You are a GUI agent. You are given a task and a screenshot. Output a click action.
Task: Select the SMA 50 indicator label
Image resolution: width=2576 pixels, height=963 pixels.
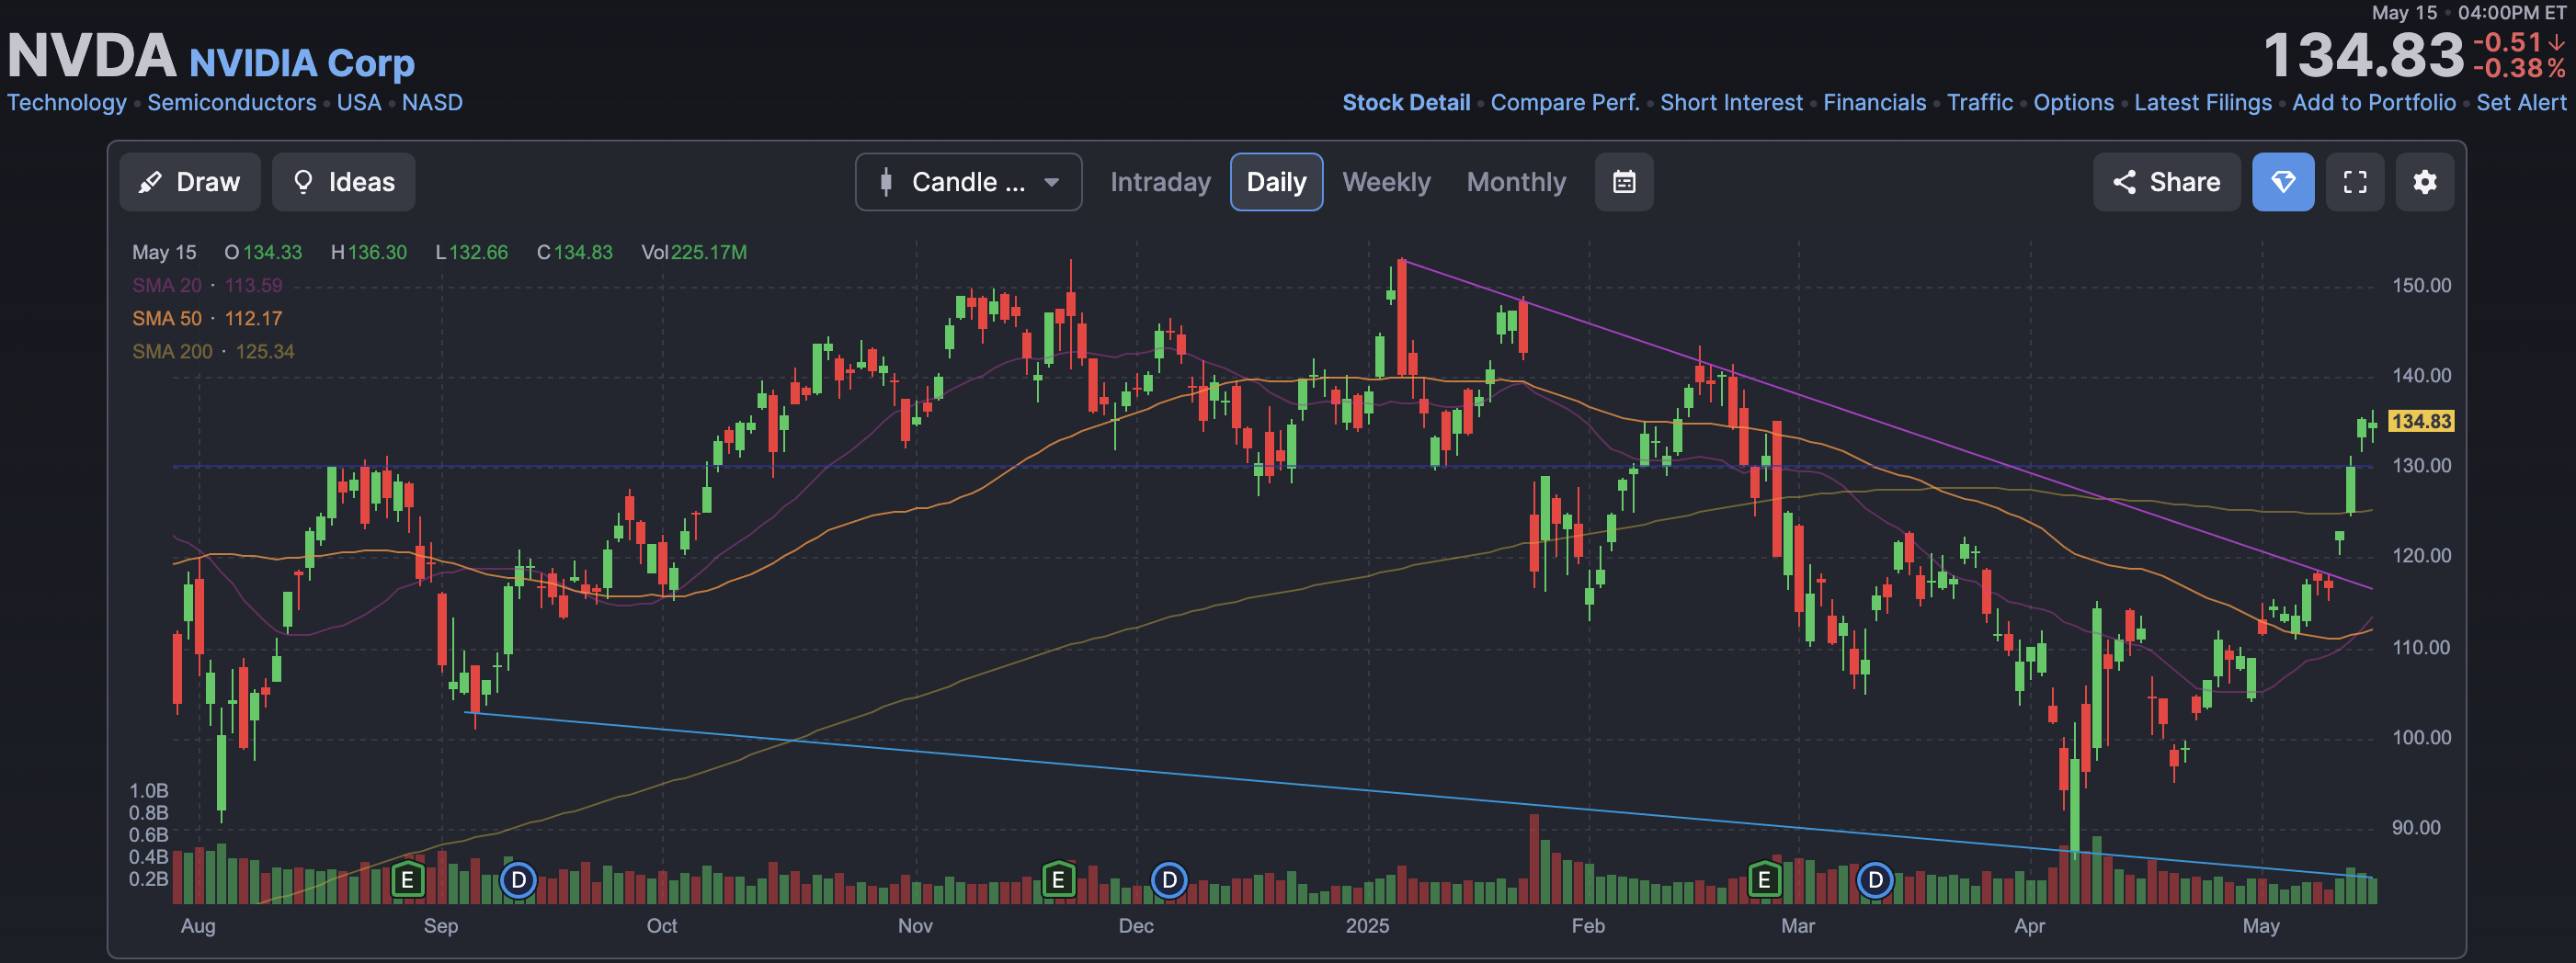pyautogui.click(x=167, y=319)
